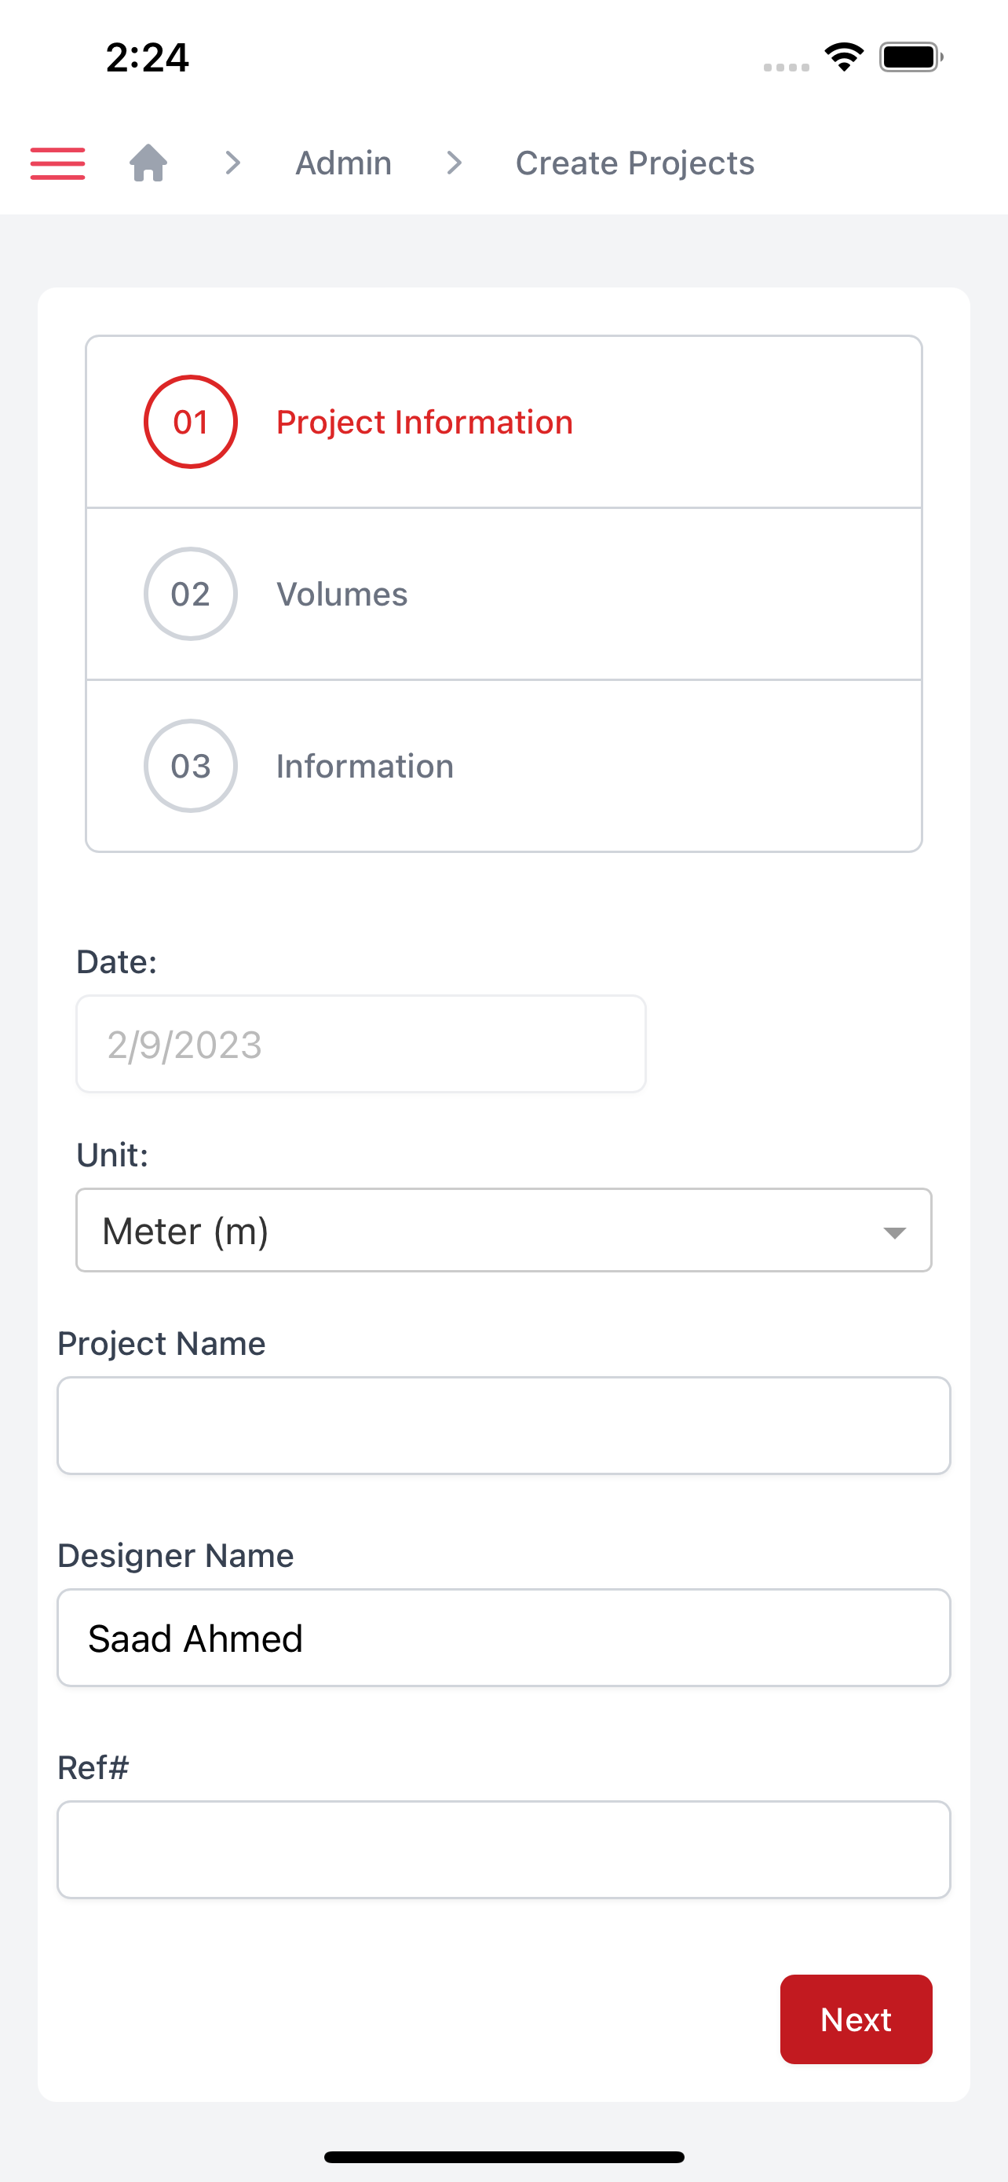Focus the Project Name input field
The image size is (1008, 2182).
pos(503,1426)
